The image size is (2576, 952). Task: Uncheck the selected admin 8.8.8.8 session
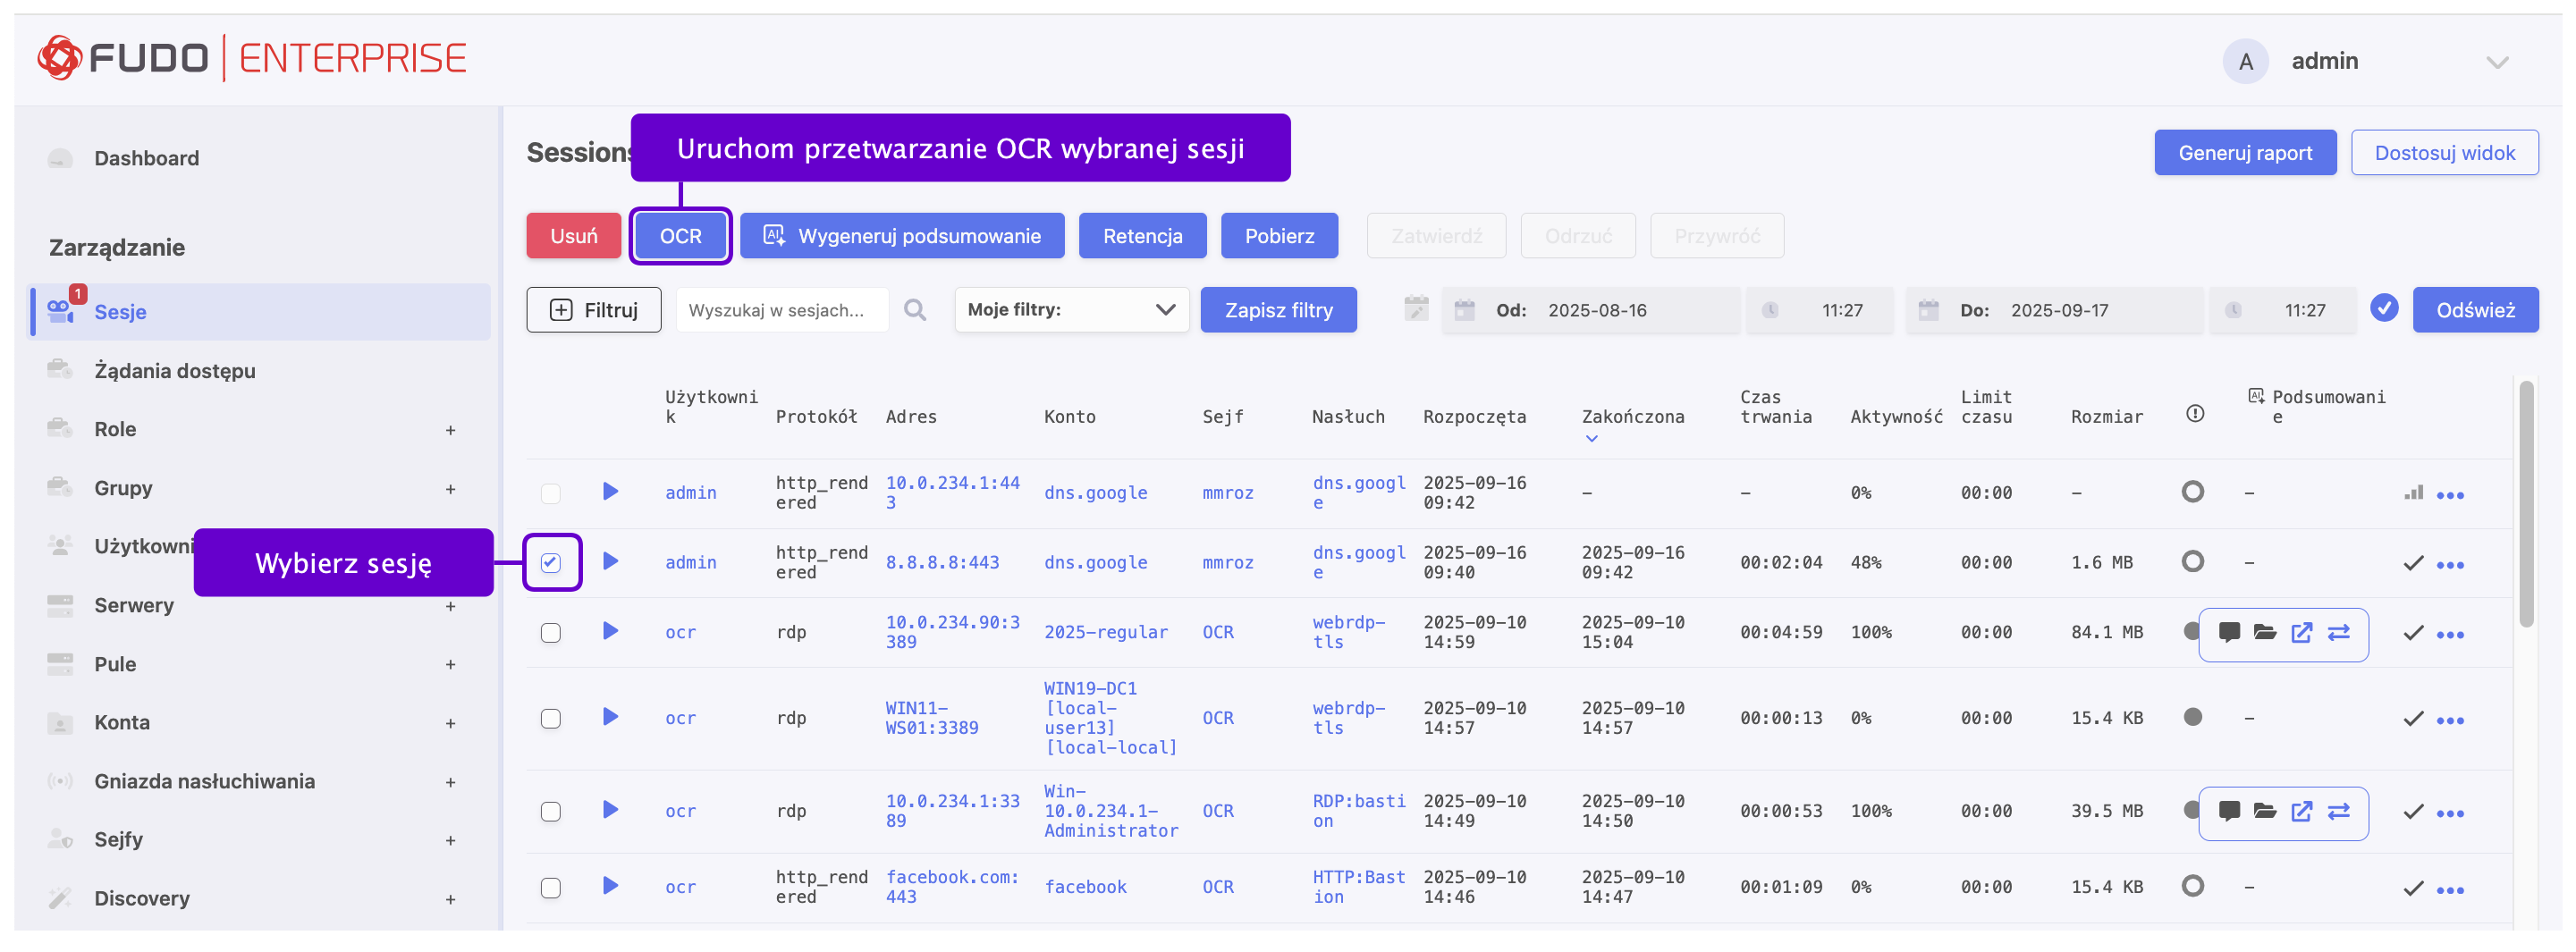[x=551, y=562]
